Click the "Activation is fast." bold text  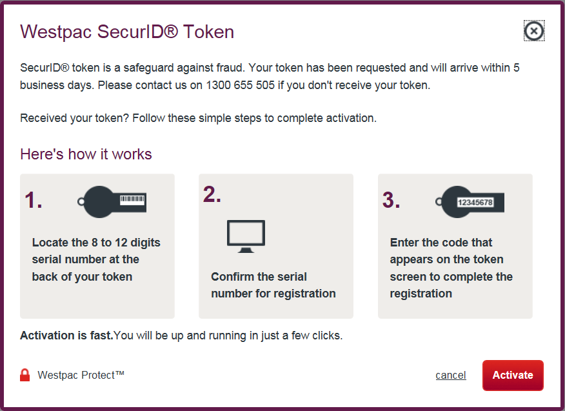[x=66, y=336]
